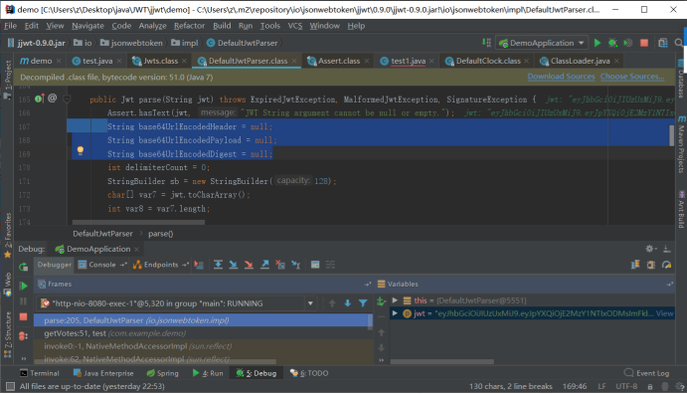This screenshot has height=394, width=687.
Task: Click Run with Coverage icon in the top toolbar
Action: click(628, 43)
